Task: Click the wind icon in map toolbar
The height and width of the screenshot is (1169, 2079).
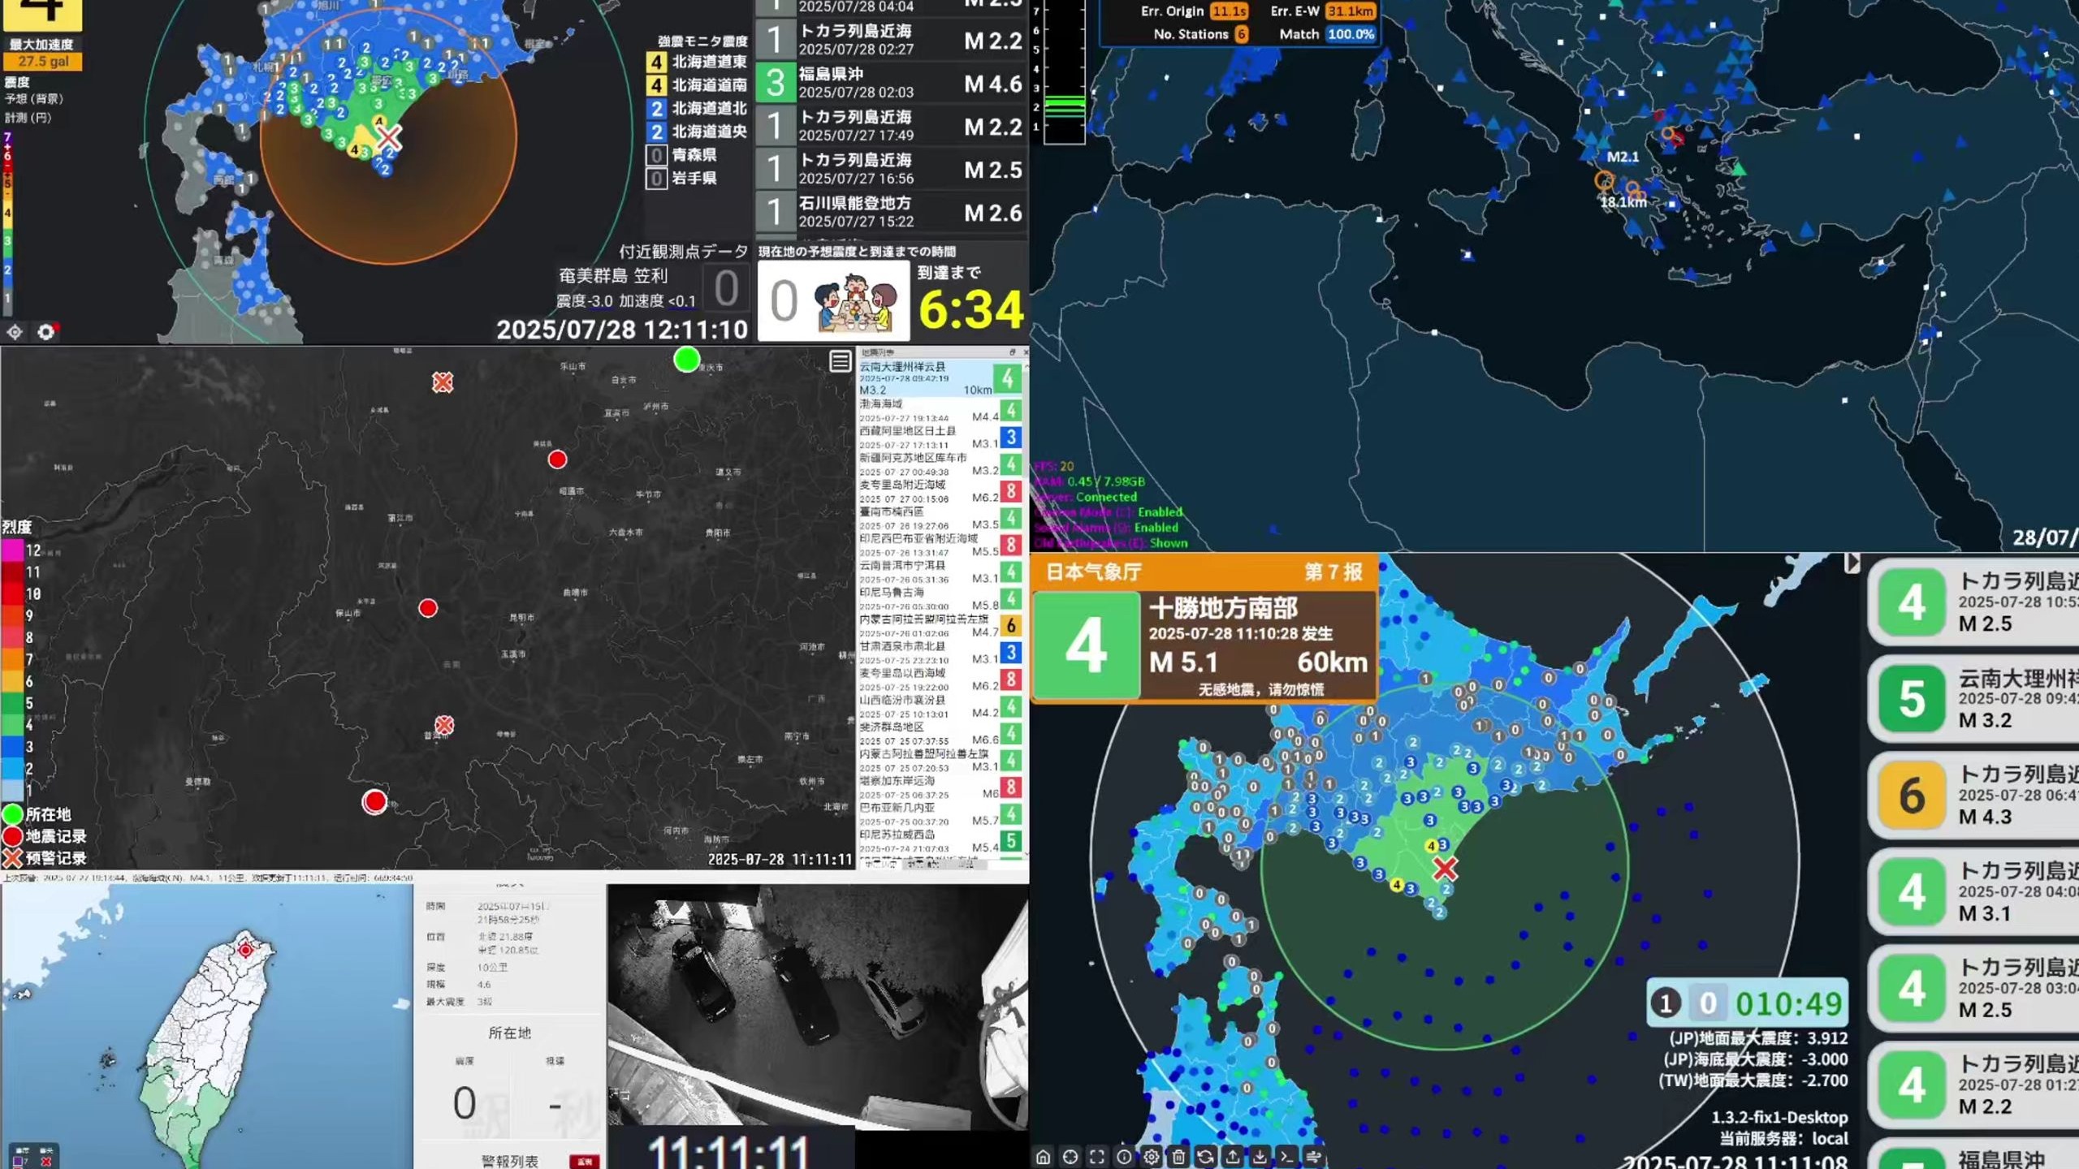Action: [x=1313, y=1157]
